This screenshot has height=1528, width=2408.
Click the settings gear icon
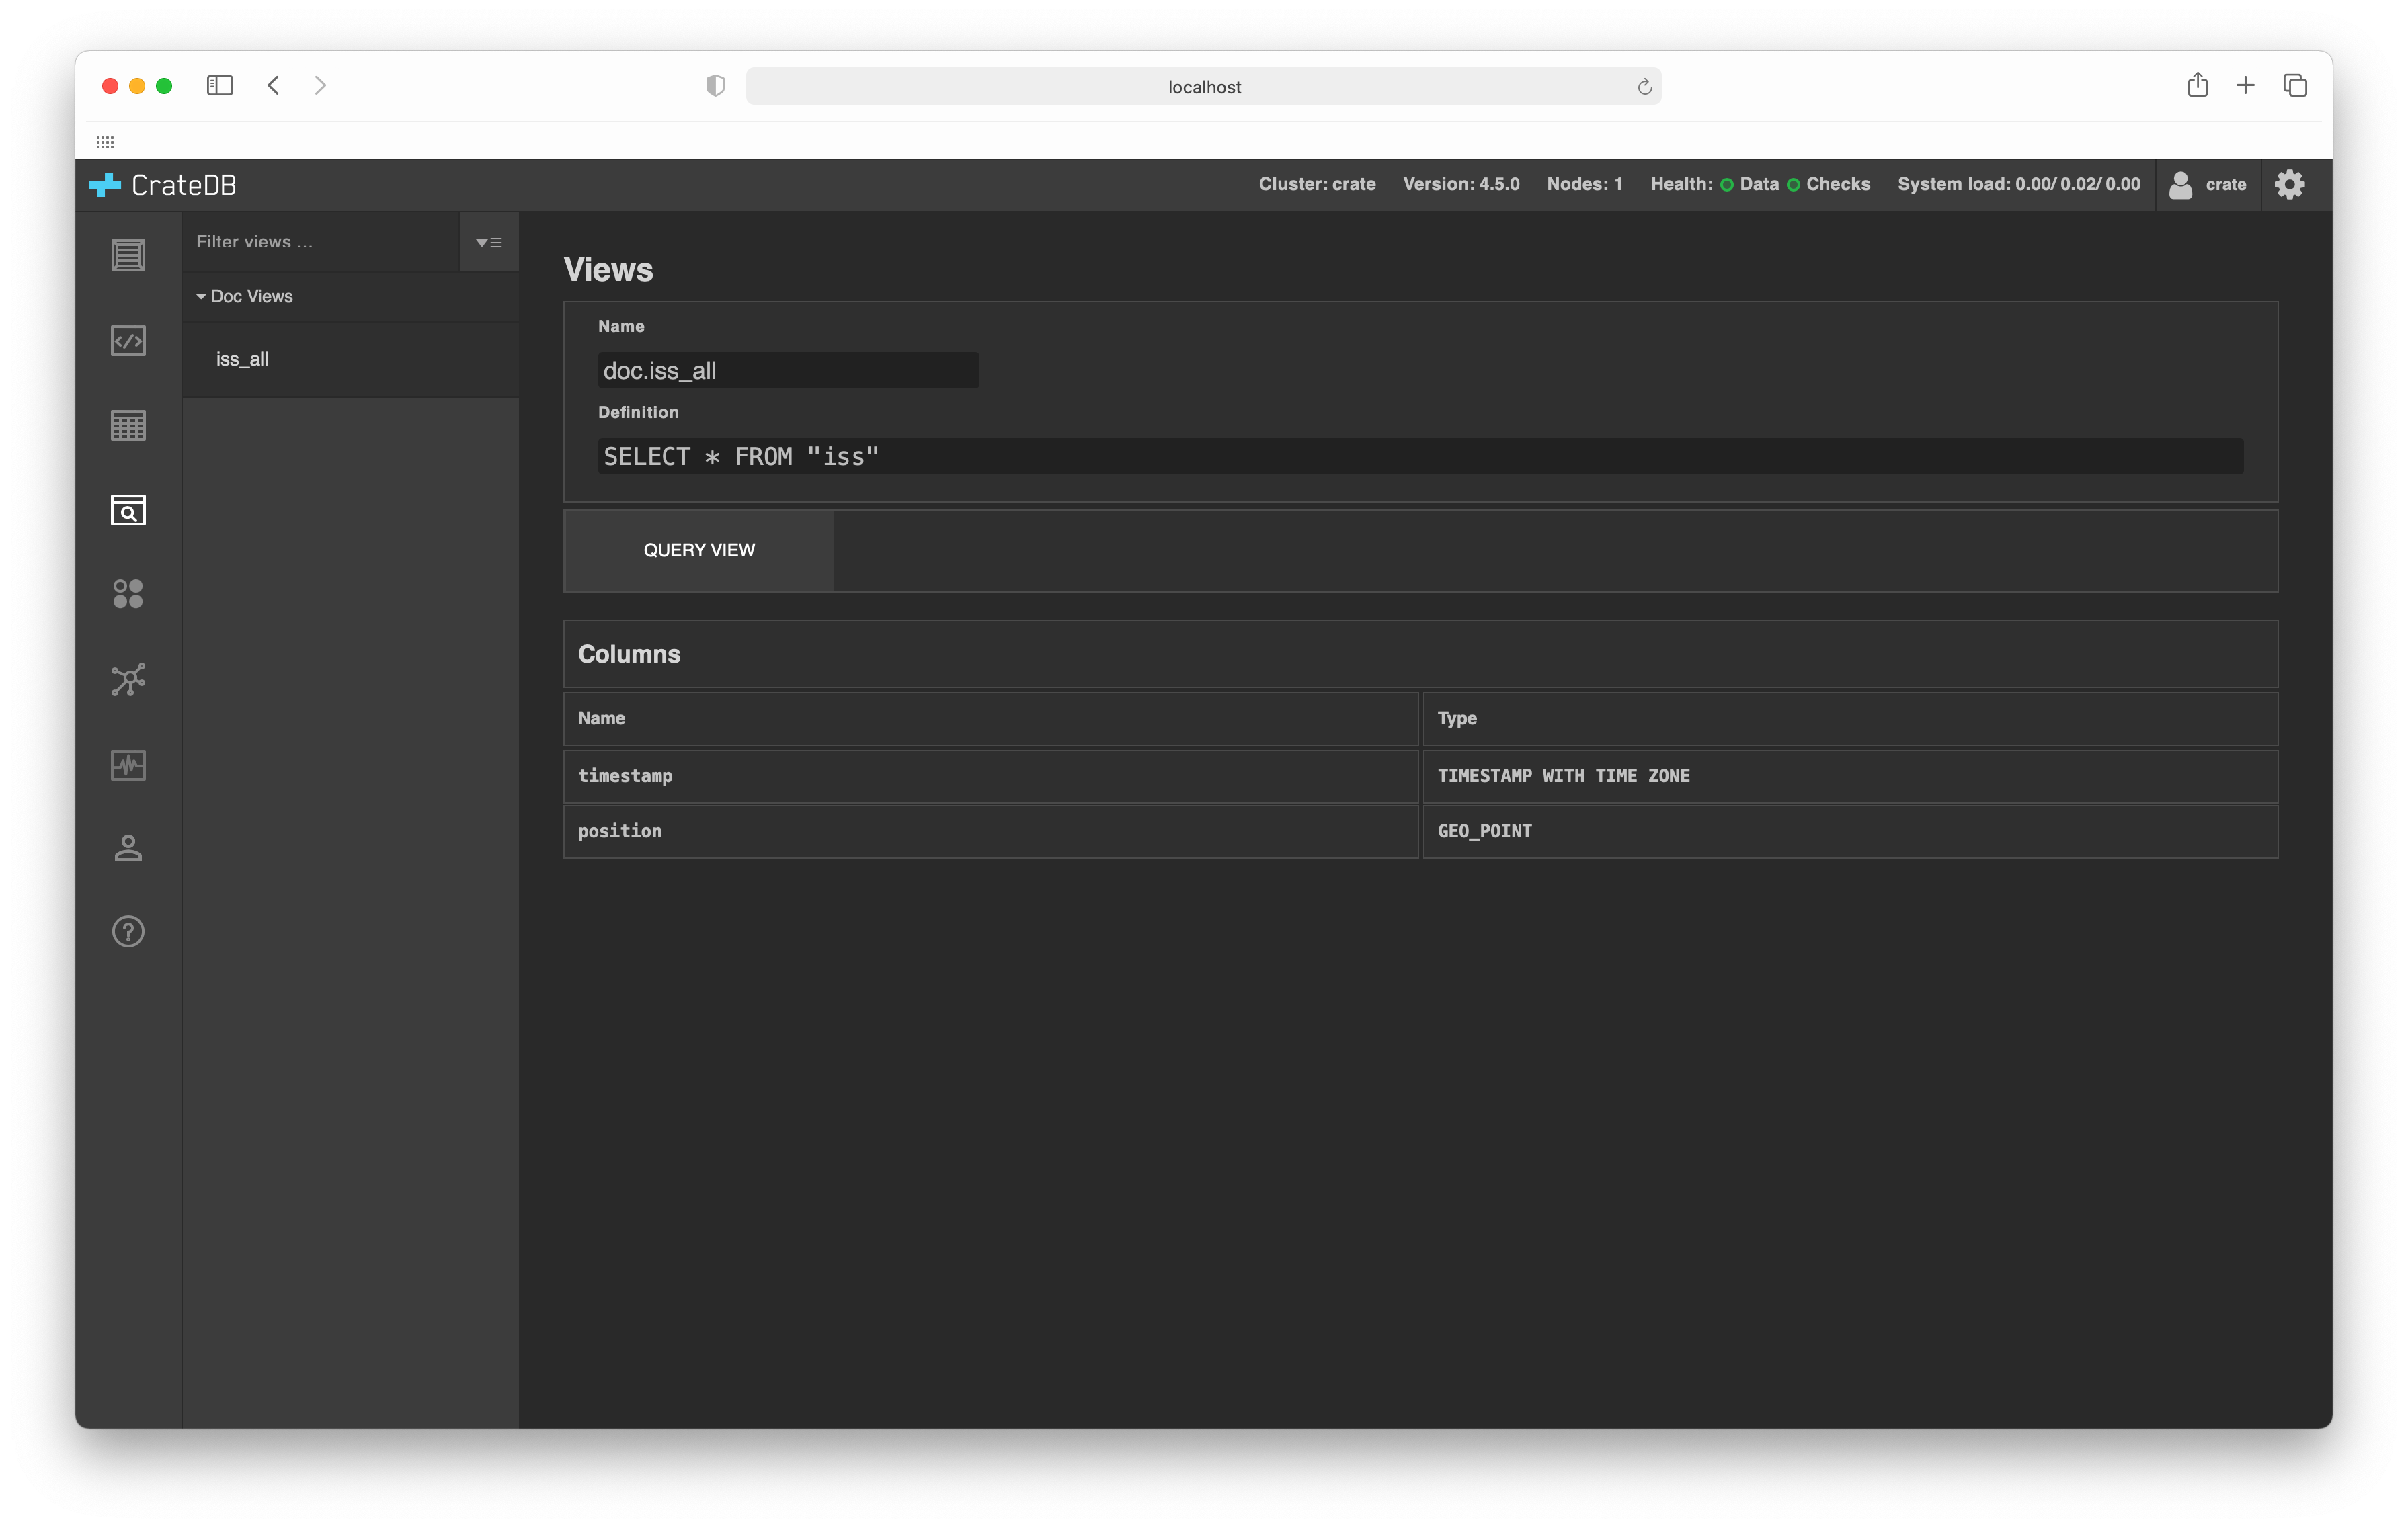coord(2289,184)
